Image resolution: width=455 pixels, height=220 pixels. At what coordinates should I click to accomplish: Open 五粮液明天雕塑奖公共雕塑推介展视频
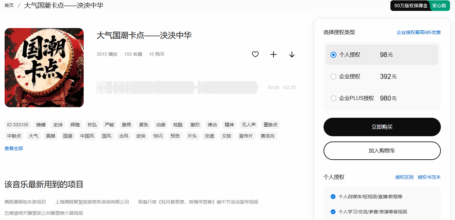tap(43, 213)
